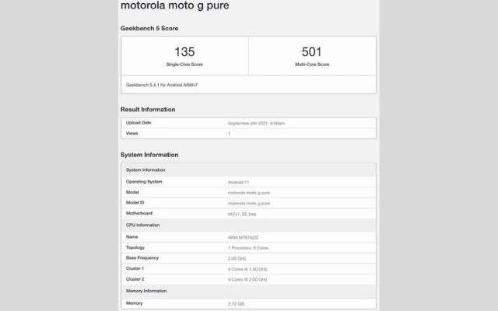
Task: Click the 501 Multi-Core Score value
Action: click(311, 53)
